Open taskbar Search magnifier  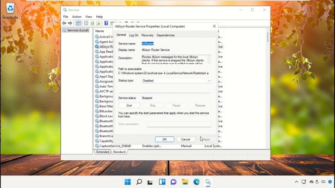[x=139, y=182]
